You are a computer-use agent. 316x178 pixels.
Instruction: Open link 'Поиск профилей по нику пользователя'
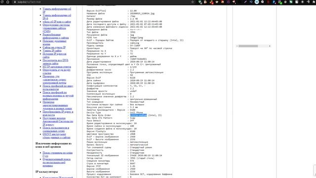pos(58,88)
